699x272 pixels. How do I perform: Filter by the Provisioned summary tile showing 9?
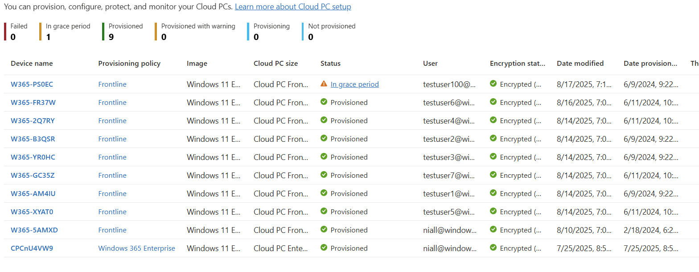[125, 31]
